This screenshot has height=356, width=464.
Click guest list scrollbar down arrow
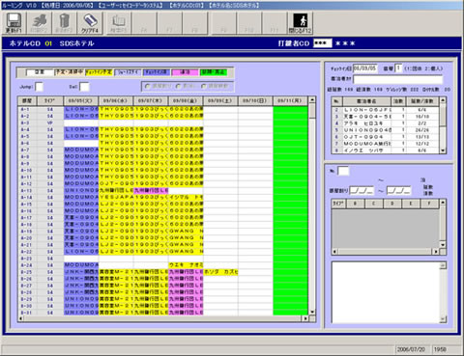pyautogui.click(x=443, y=151)
